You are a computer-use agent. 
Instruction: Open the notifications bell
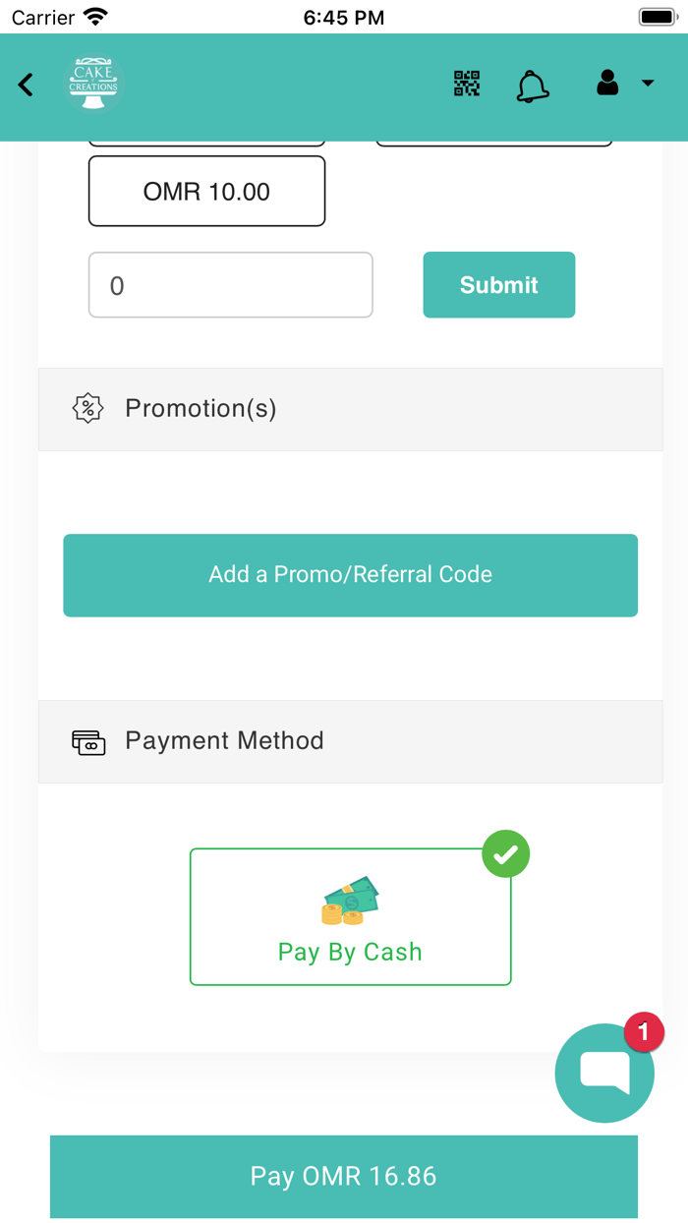pyautogui.click(x=532, y=87)
